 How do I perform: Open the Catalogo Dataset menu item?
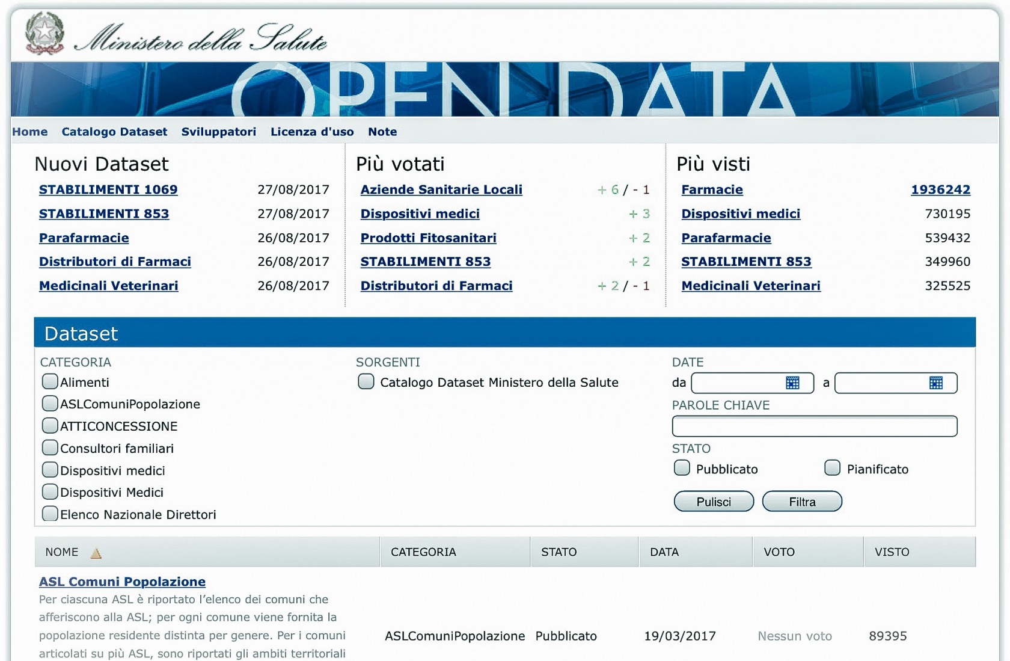click(114, 132)
